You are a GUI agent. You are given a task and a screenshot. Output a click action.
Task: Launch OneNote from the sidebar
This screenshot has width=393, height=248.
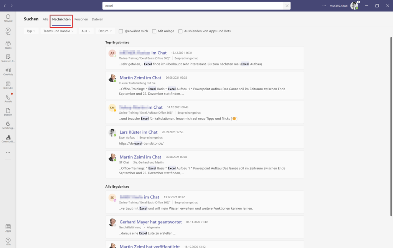[x=8, y=72]
